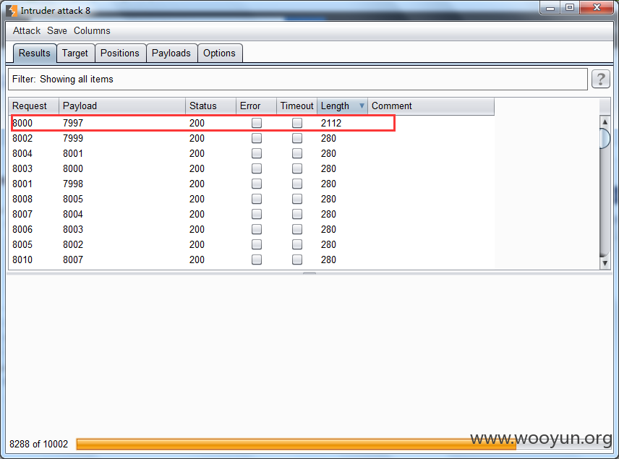Viewport: 619px width, 459px height.
Task: Sort by the Error column header
Action: click(256, 106)
